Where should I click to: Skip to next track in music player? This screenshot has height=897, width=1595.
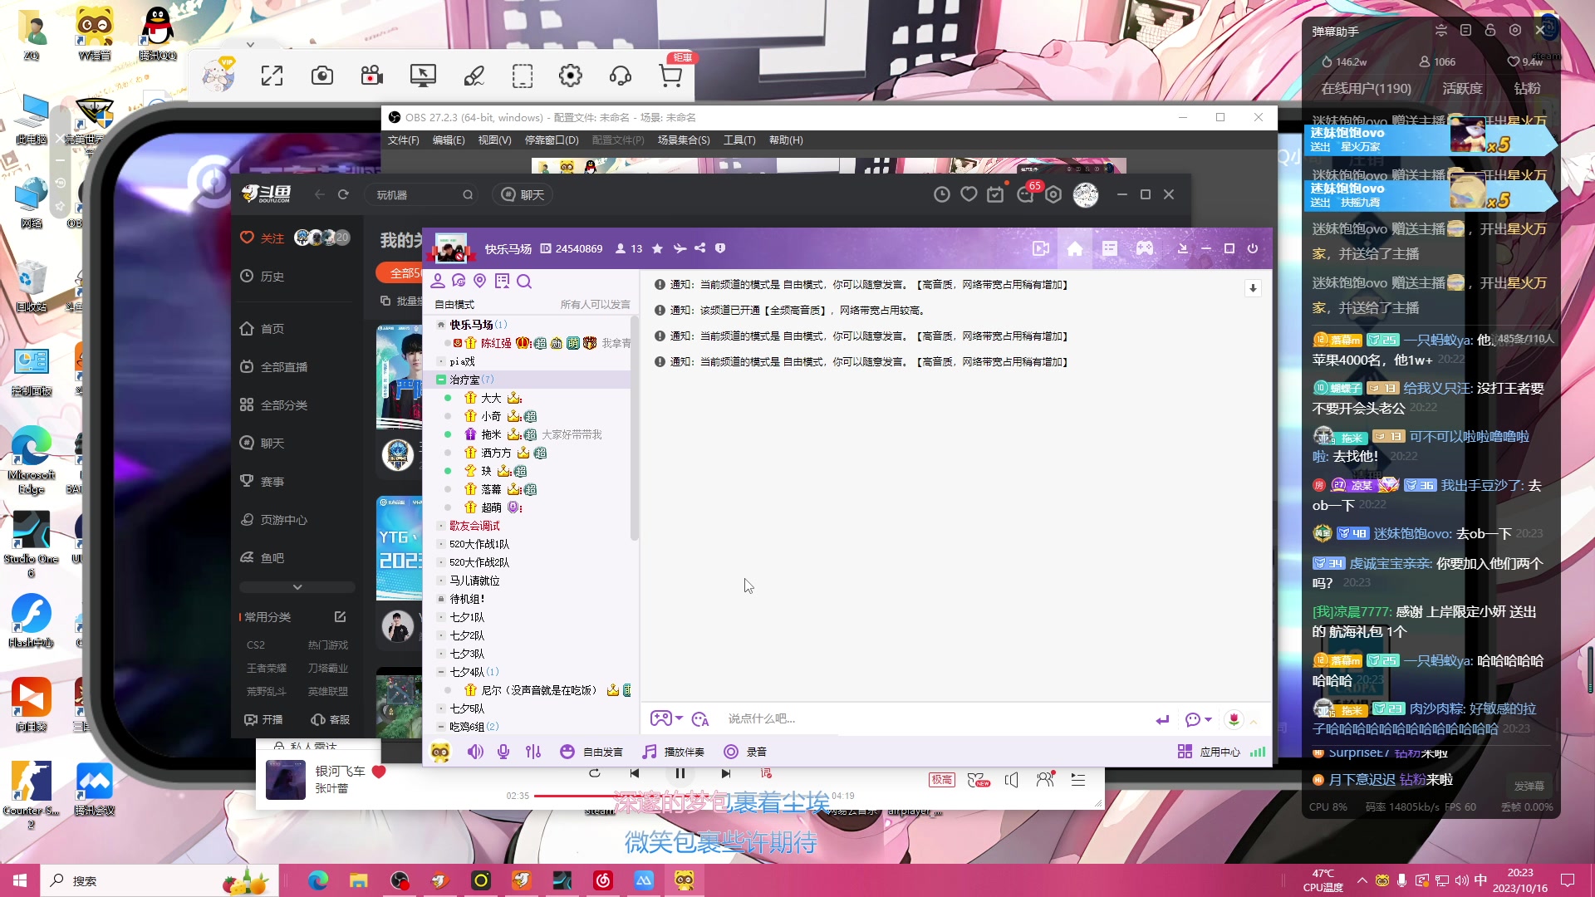(x=725, y=773)
